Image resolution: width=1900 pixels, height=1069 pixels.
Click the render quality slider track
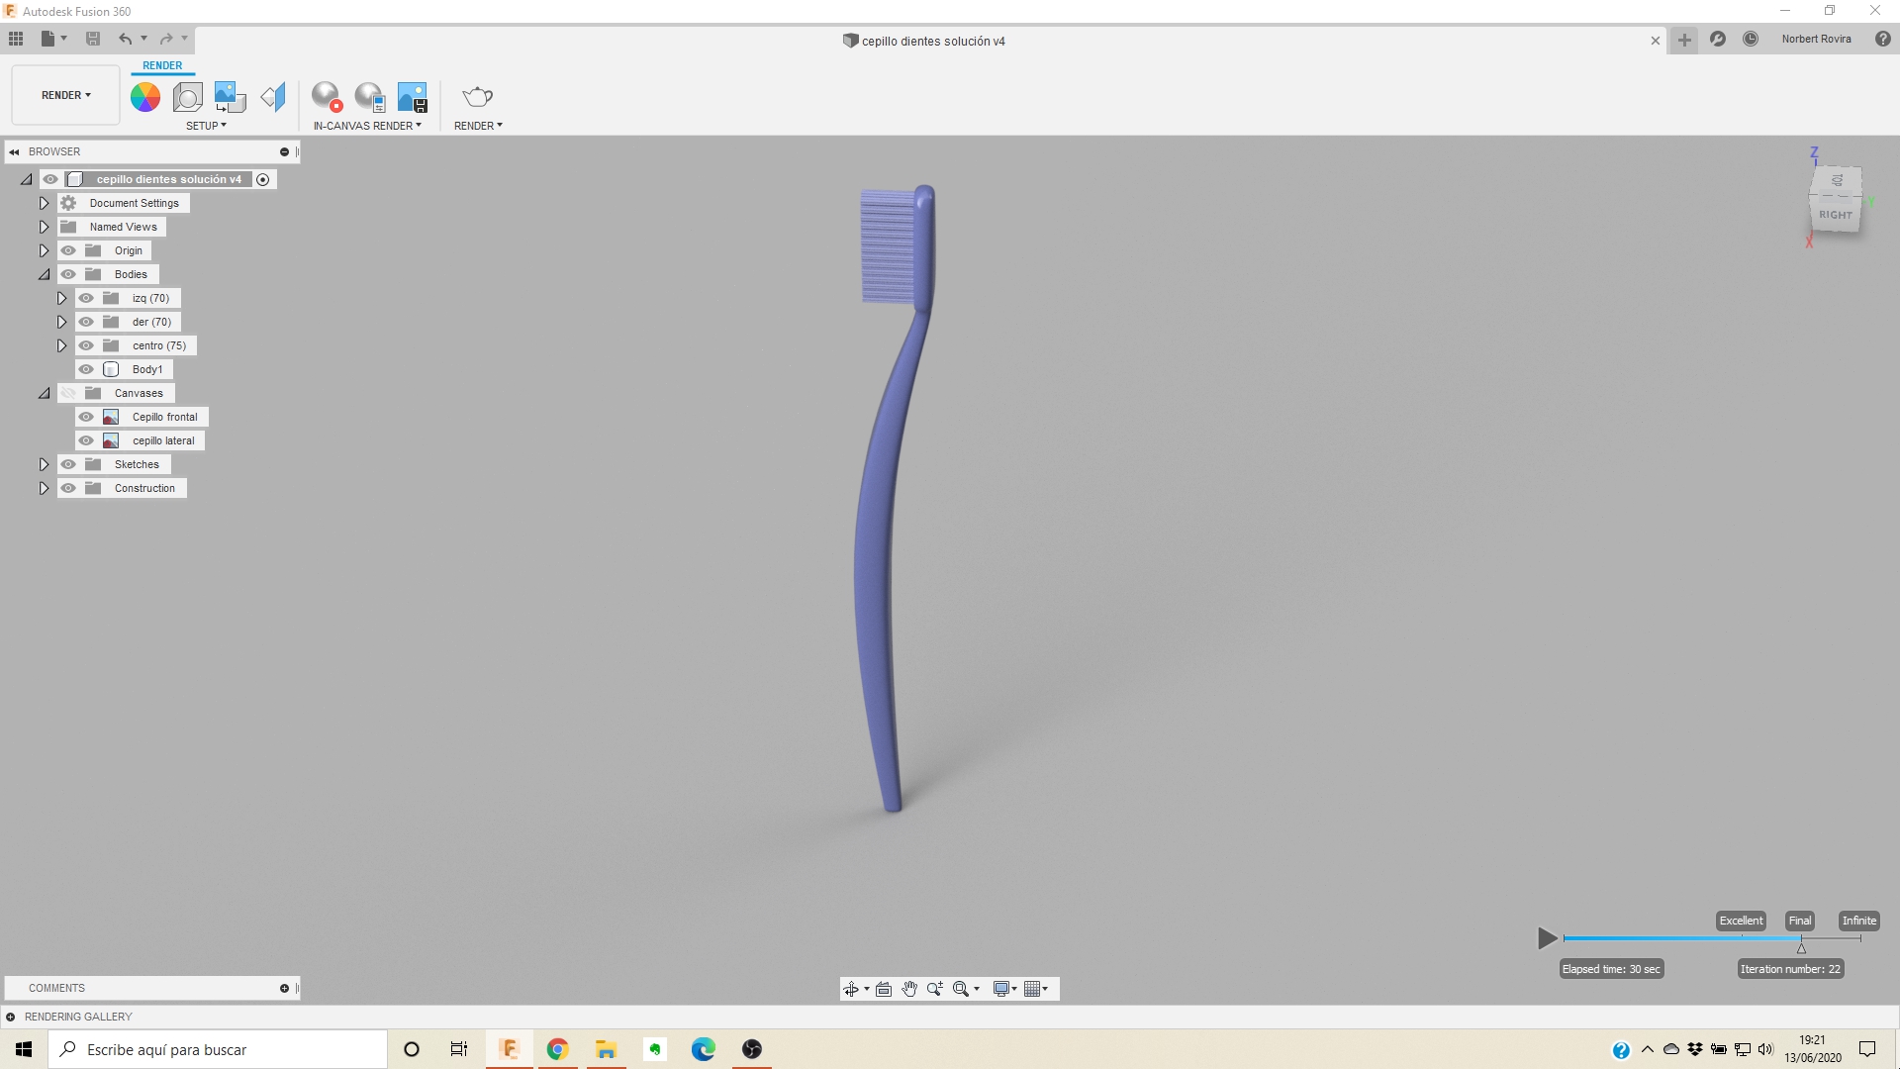click(1682, 938)
